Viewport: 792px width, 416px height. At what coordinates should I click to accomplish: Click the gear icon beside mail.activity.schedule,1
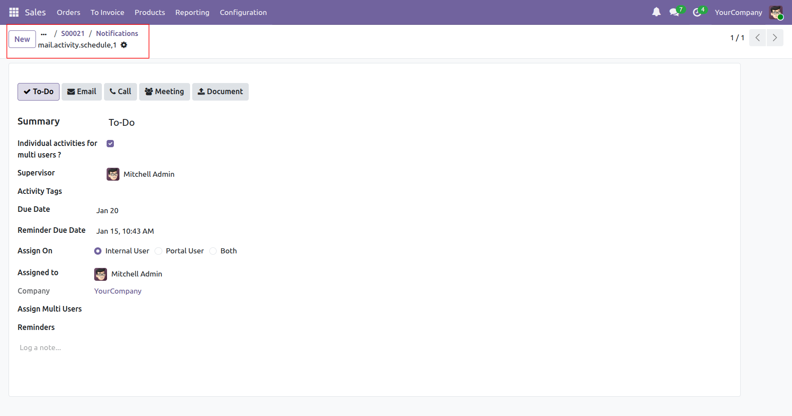click(x=124, y=45)
